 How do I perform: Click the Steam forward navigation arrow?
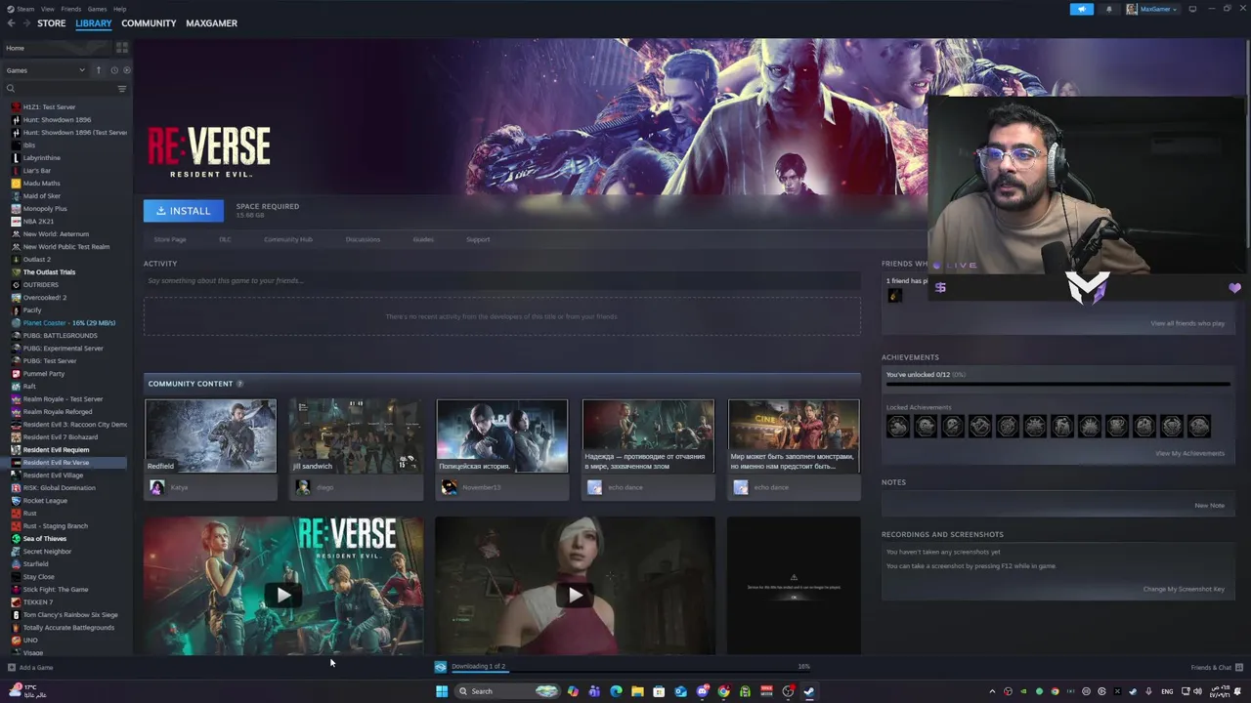click(25, 23)
